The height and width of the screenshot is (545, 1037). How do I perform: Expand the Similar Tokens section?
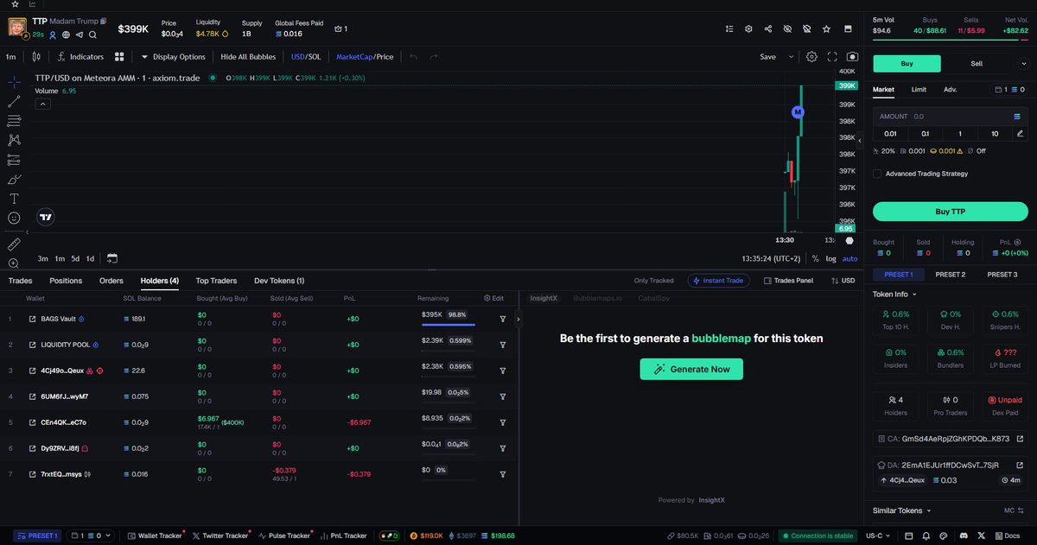[x=902, y=510]
